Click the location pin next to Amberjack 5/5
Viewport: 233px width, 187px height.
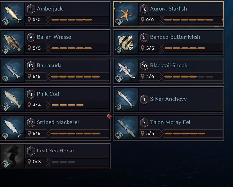point(29,20)
